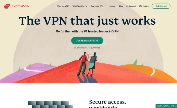Click the arrow icon in Get ExpressVPN button
Viewport: 177px width, 108px height.
97,41
